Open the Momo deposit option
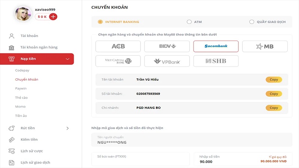 tap(21, 107)
